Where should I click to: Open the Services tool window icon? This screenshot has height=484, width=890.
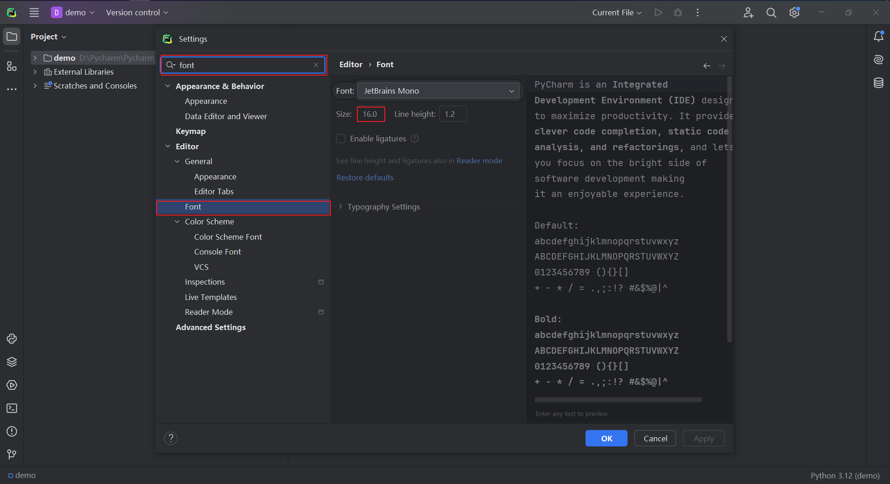pyautogui.click(x=12, y=385)
